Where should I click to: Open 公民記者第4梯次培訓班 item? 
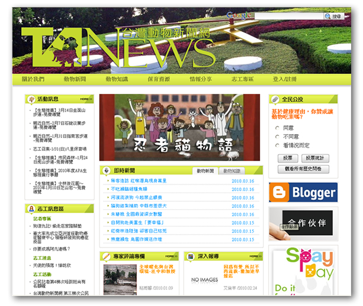pos(59,284)
